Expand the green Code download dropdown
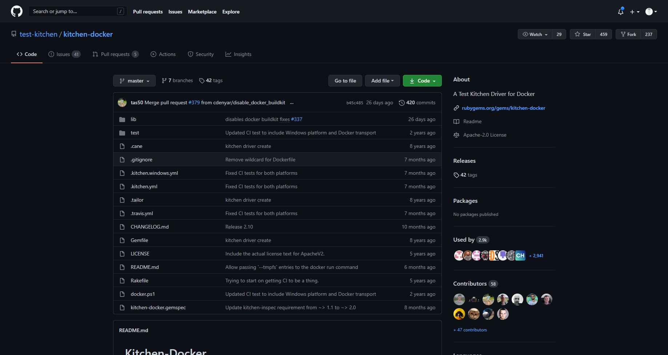 click(x=422, y=81)
